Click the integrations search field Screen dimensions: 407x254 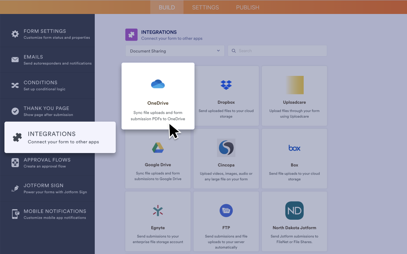(x=277, y=50)
